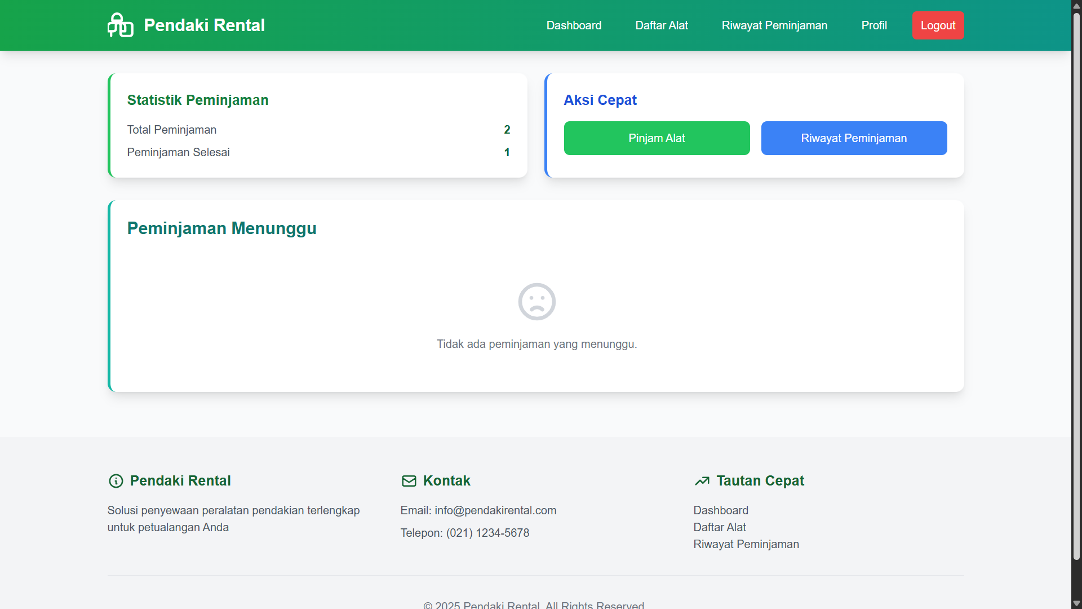Click the email address info@pendakirental.com

coord(495,510)
